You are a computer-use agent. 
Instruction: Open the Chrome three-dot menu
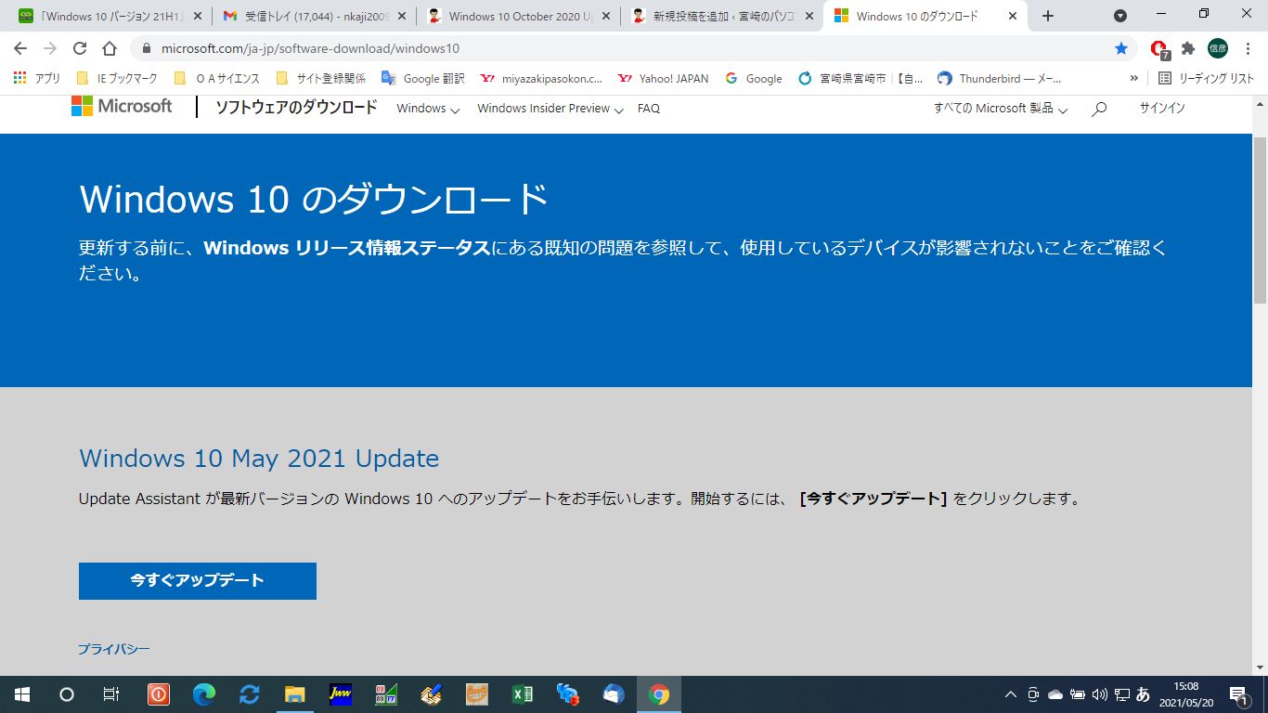1247,48
